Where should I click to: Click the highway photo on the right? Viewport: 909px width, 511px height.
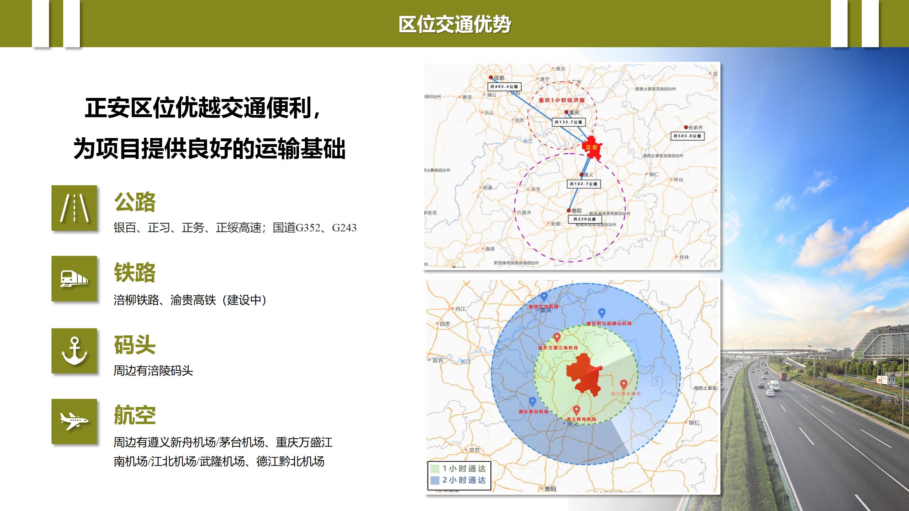click(817, 408)
